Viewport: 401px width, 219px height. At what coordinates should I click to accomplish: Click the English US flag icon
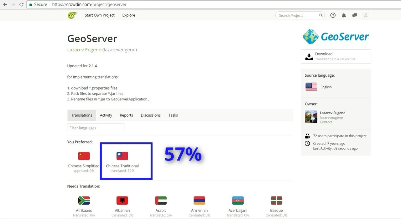(311, 87)
